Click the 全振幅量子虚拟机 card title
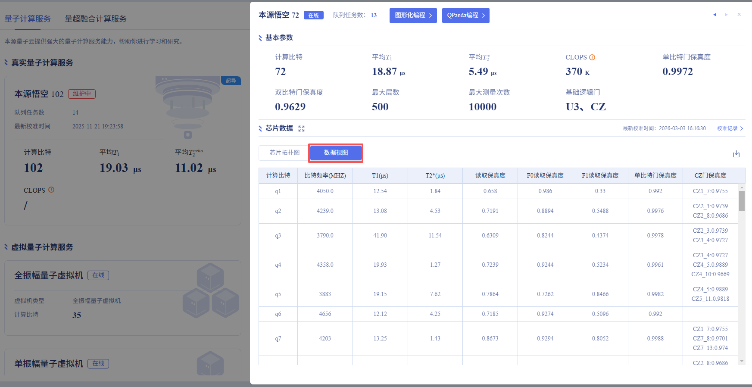Image resolution: width=752 pixels, height=387 pixels. 49,275
